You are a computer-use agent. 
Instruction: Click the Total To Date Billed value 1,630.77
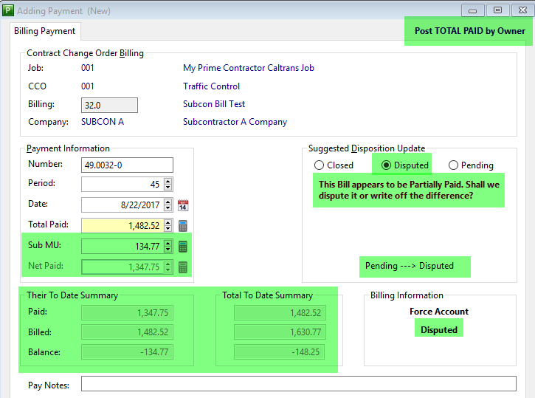[x=280, y=332]
